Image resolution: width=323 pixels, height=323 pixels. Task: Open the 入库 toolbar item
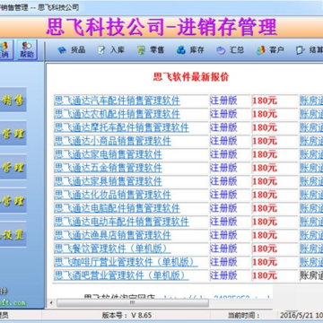tap(111, 50)
